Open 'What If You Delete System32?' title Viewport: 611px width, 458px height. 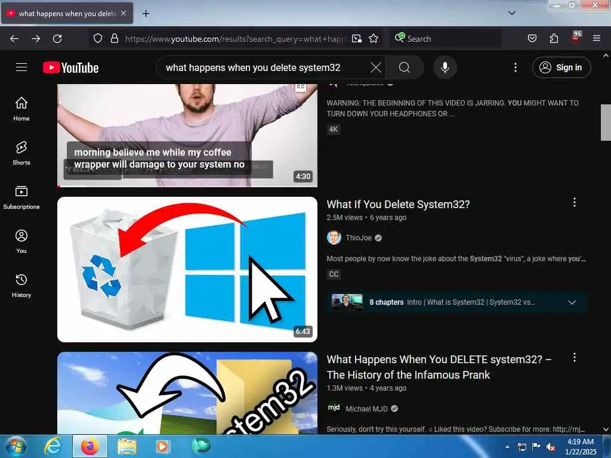(398, 205)
